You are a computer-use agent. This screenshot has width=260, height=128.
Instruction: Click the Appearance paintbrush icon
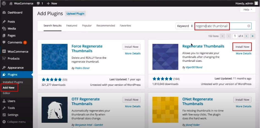pyautogui.click(x=4, y=68)
